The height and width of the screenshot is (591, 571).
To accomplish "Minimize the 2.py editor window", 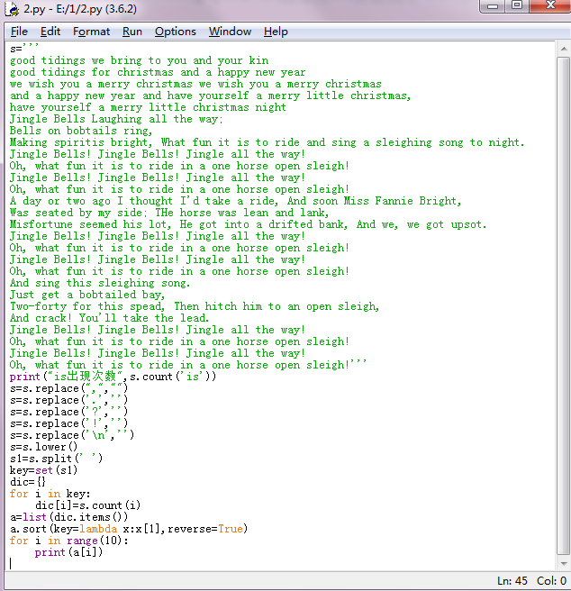I will click(493, 5).
